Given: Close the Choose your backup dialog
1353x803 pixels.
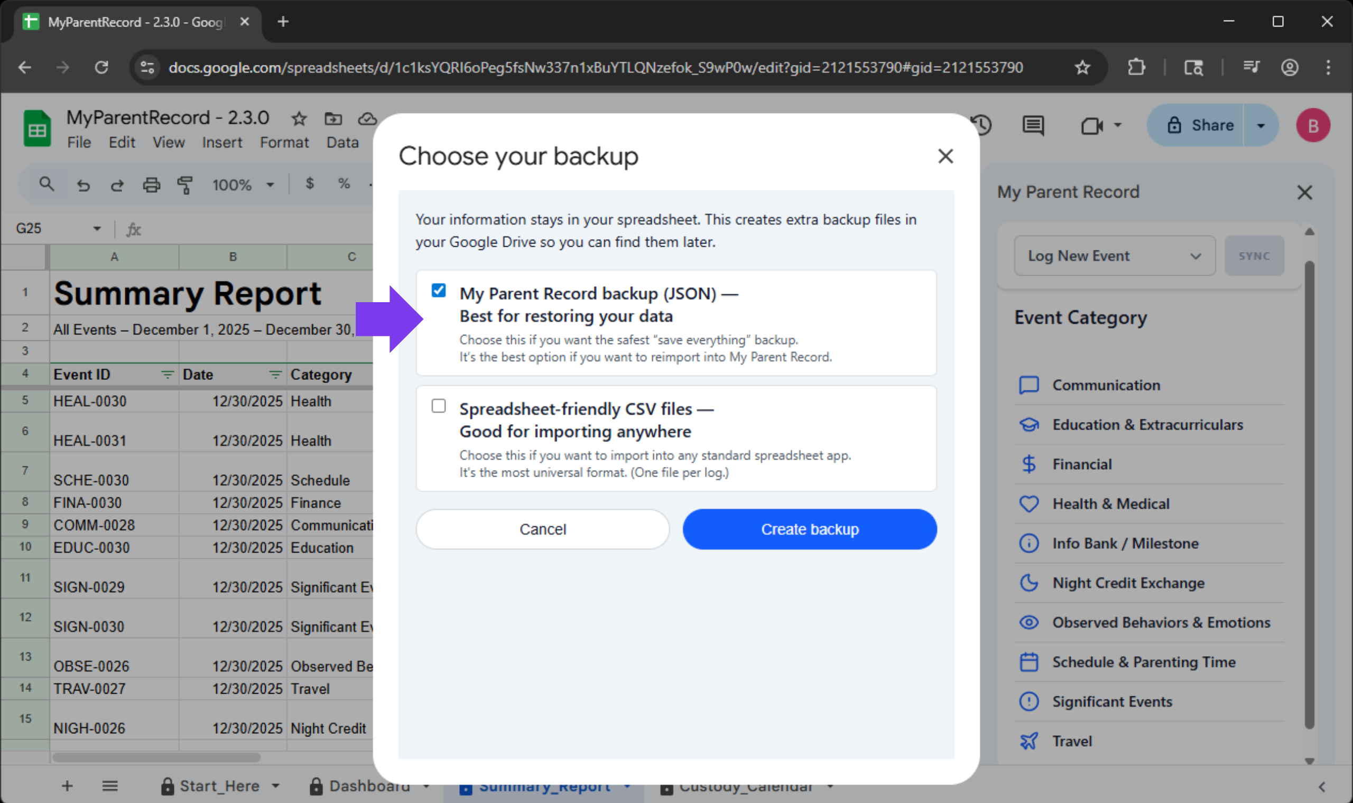Looking at the screenshot, I should click(x=946, y=156).
